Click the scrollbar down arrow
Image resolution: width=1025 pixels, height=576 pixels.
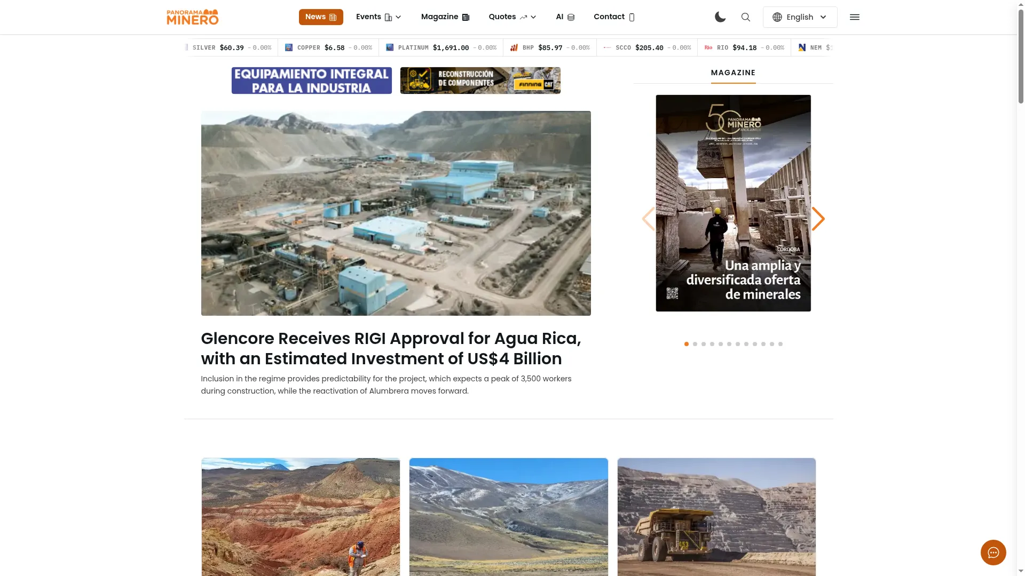point(1021,571)
